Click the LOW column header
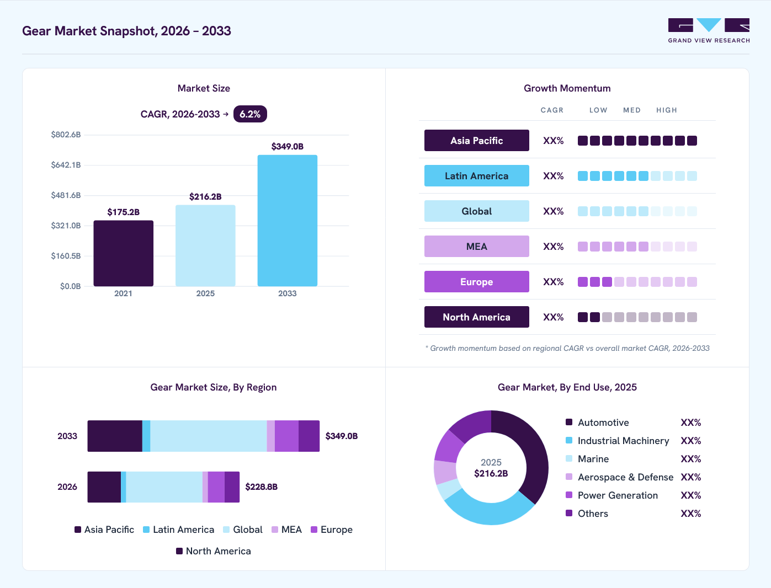 point(598,110)
